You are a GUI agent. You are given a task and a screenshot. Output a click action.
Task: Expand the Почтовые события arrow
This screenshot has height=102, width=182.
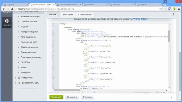[18, 22]
